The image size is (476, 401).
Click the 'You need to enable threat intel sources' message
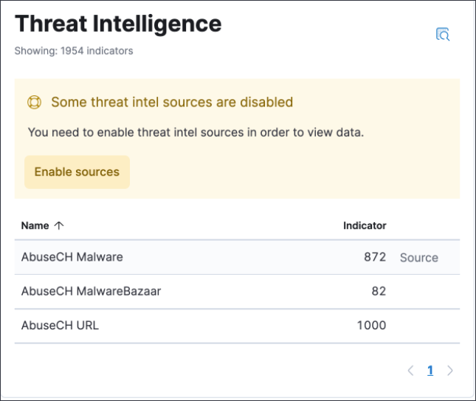pyautogui.click(x=196, y=133)
